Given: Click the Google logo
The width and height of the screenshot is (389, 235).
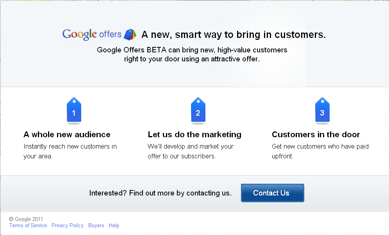Looking at the screenshot, I should pyautogui.click(x=79, y=34).
